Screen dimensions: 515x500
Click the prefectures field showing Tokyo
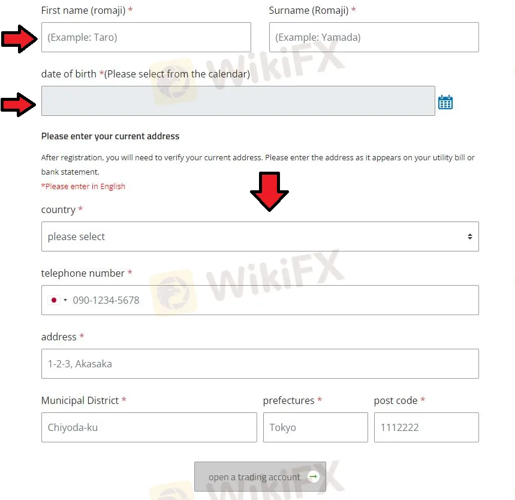(x=315, y=427)
